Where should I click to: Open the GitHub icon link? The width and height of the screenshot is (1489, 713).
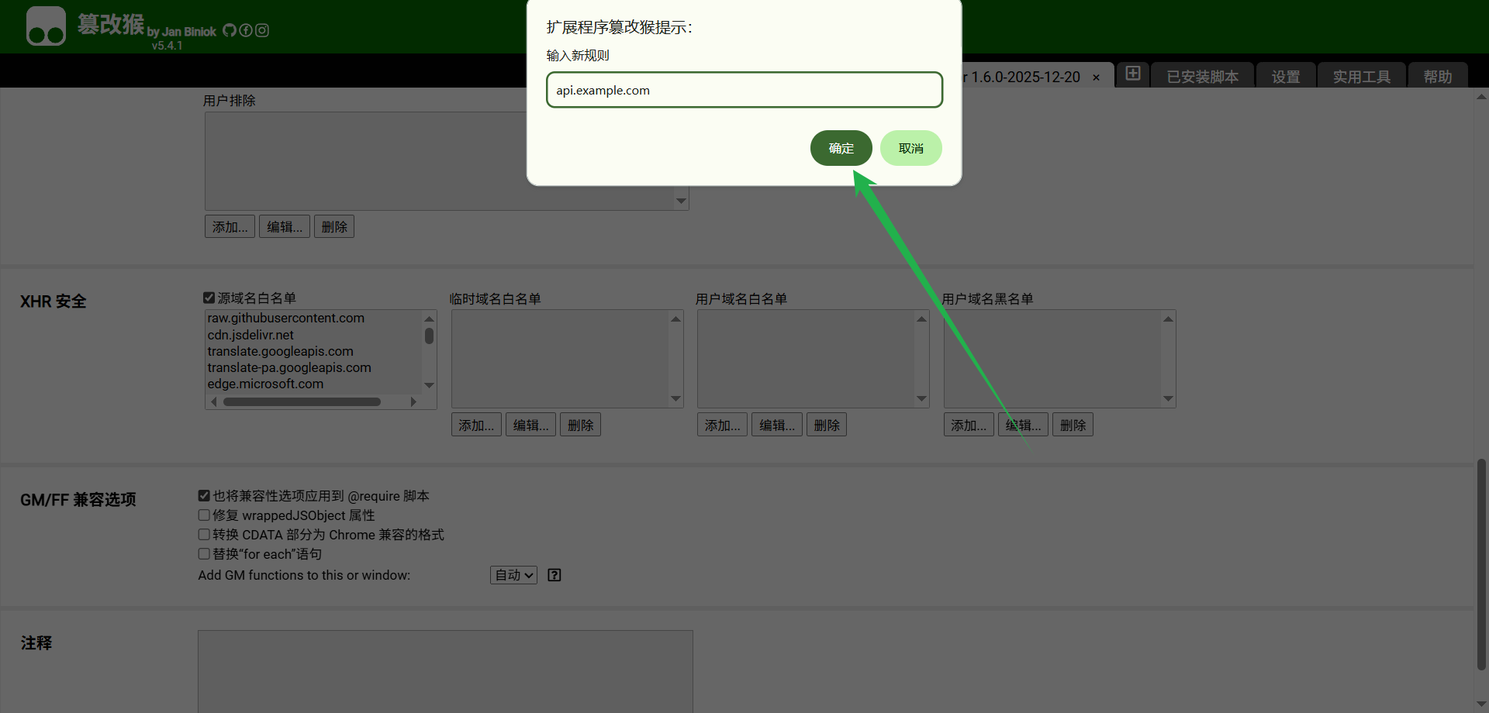230,30
